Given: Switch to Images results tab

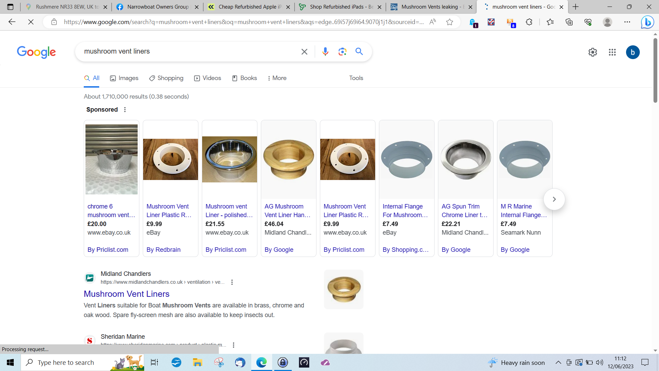Looking at the screenshot, I should 124,78.
